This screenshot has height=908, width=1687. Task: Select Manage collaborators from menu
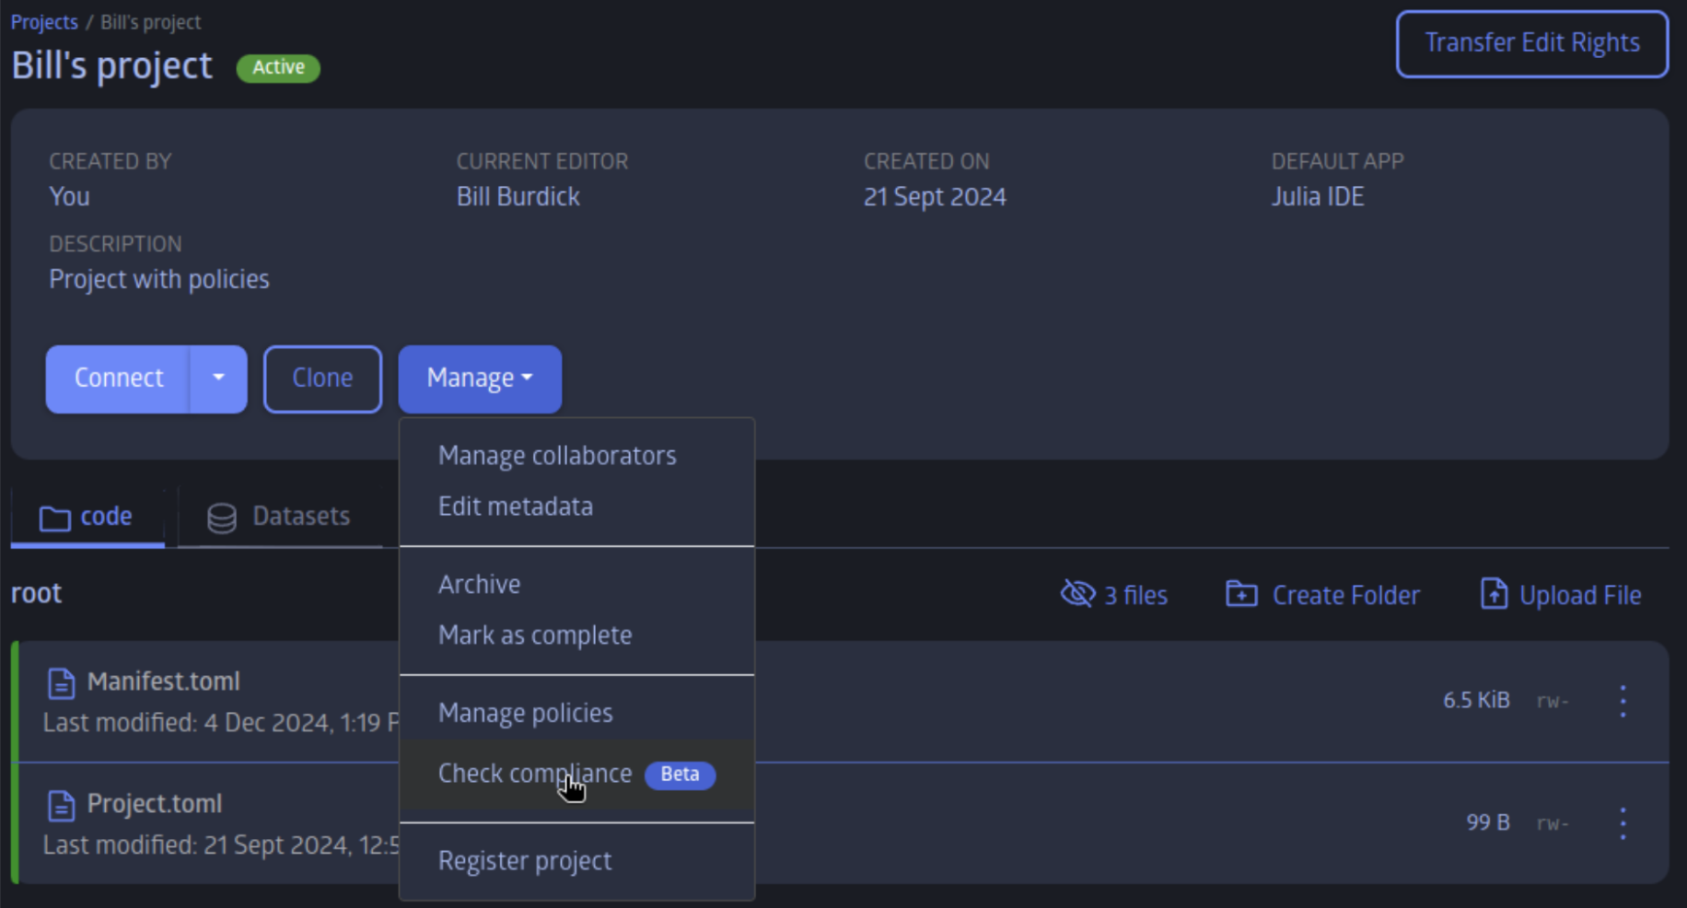556,456
